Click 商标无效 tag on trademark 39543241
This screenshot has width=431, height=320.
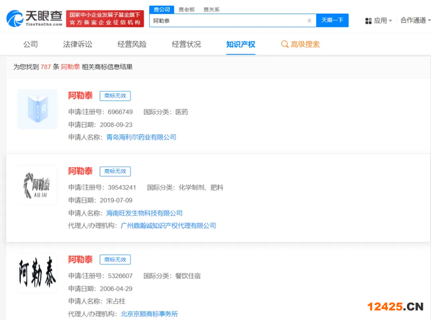[x=115, y=172]
